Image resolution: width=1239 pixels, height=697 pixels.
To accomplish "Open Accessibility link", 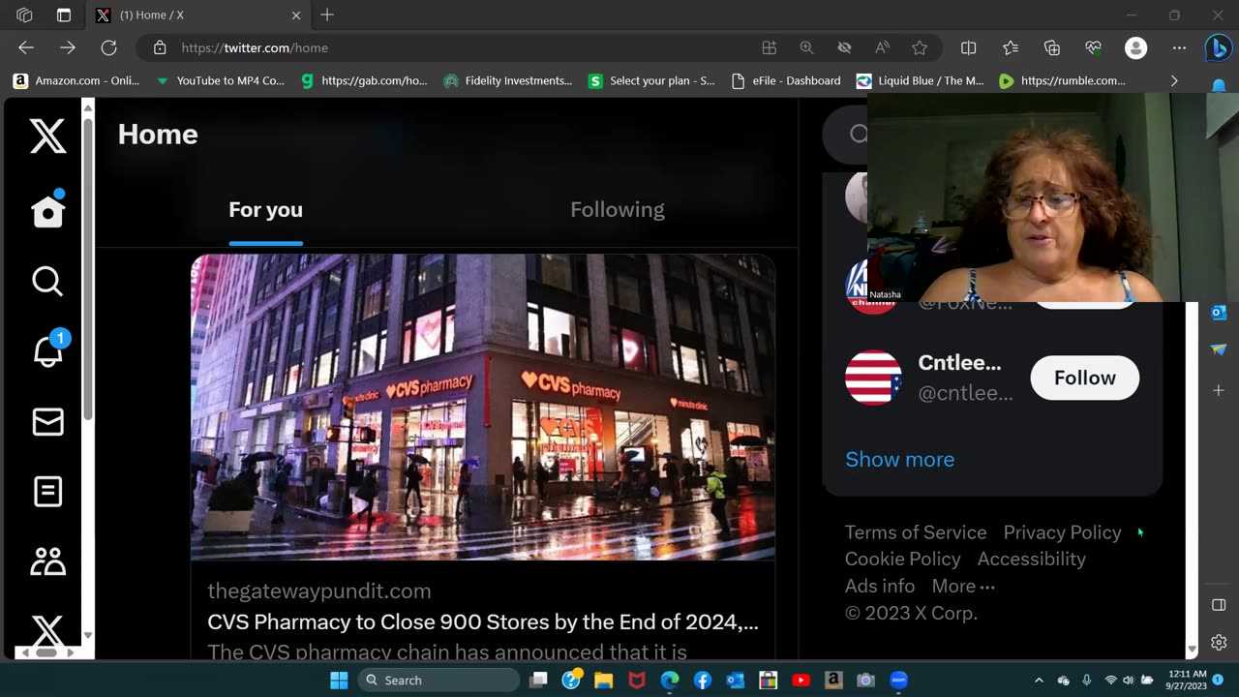I will (1031, 559).
